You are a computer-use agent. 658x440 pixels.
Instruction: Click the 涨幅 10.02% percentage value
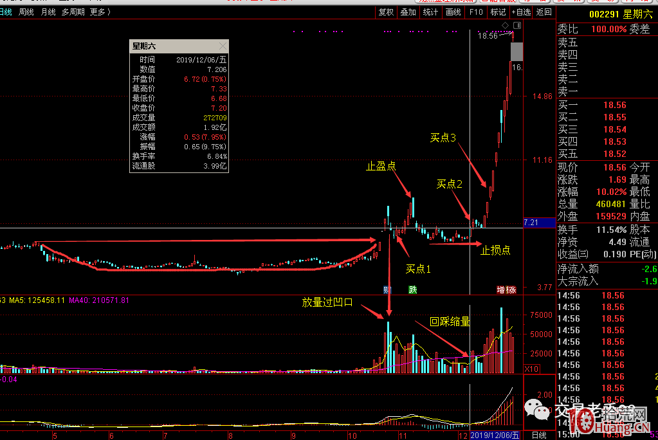(612, 192)
